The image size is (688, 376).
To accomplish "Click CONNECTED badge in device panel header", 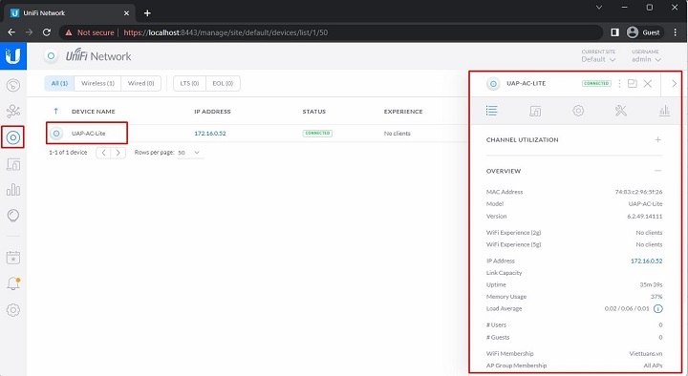I will coord(596,83).
